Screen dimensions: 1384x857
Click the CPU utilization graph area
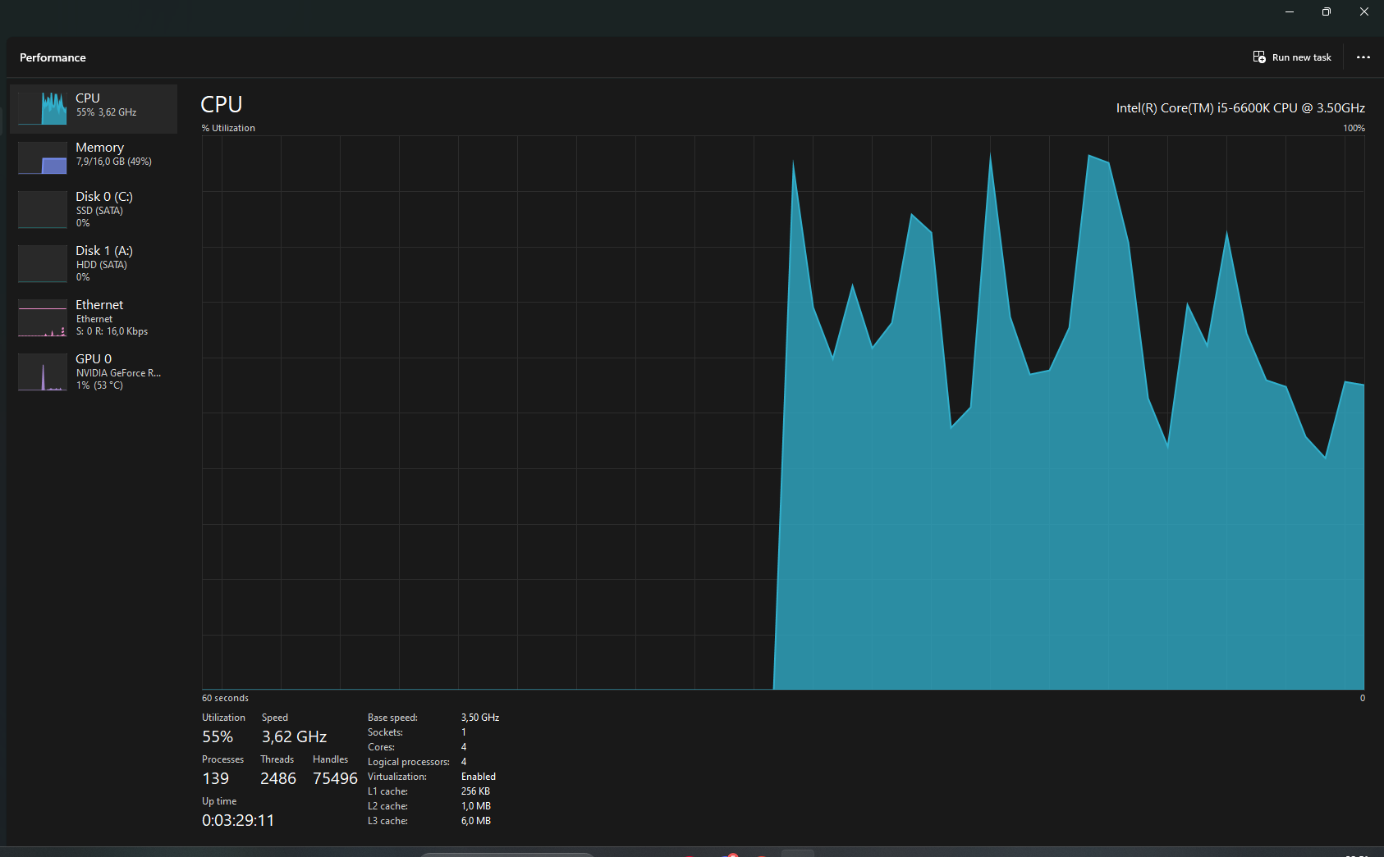[x=783, y=413]
